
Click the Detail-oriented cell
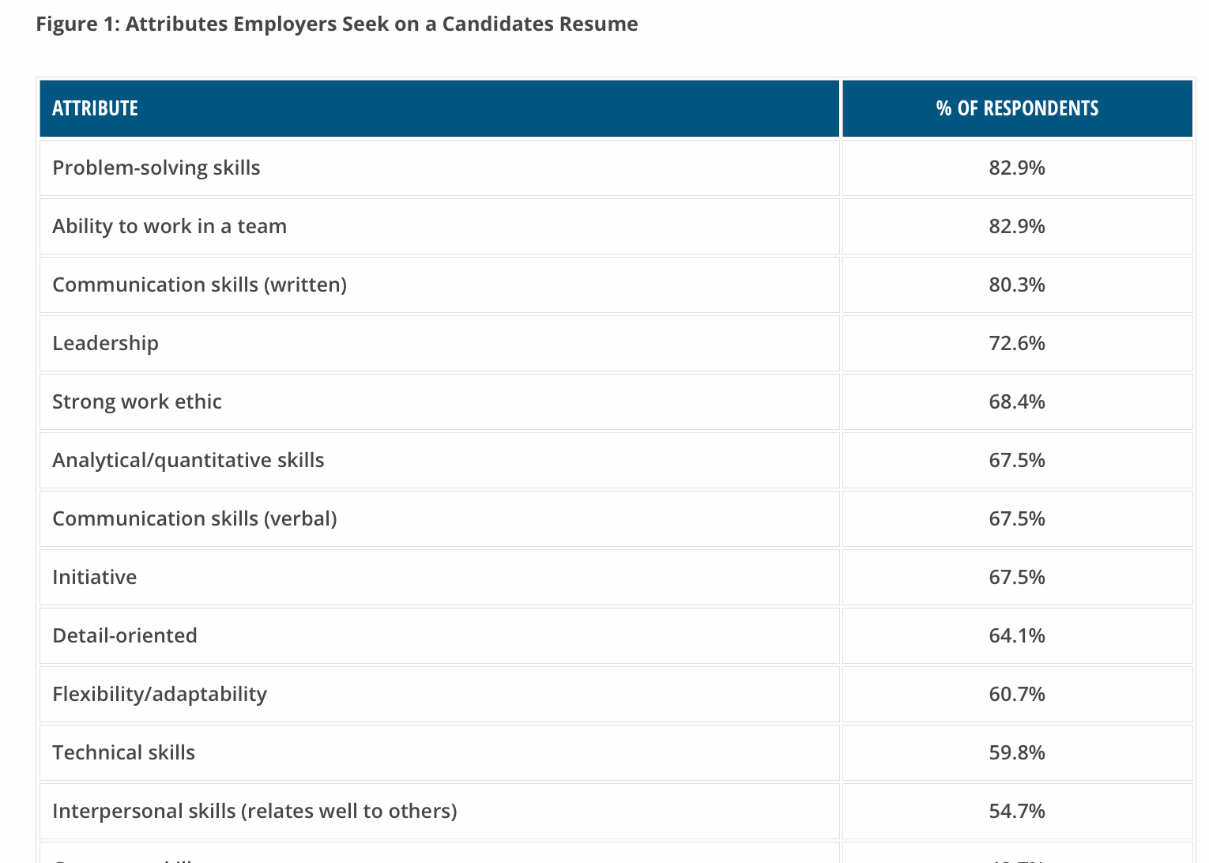tap(125, 635)
